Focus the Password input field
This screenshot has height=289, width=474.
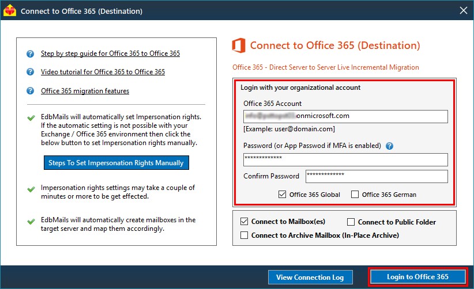point(345,159)
